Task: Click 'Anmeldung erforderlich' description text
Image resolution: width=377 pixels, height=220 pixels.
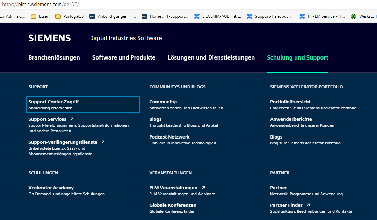Action: 50,108
